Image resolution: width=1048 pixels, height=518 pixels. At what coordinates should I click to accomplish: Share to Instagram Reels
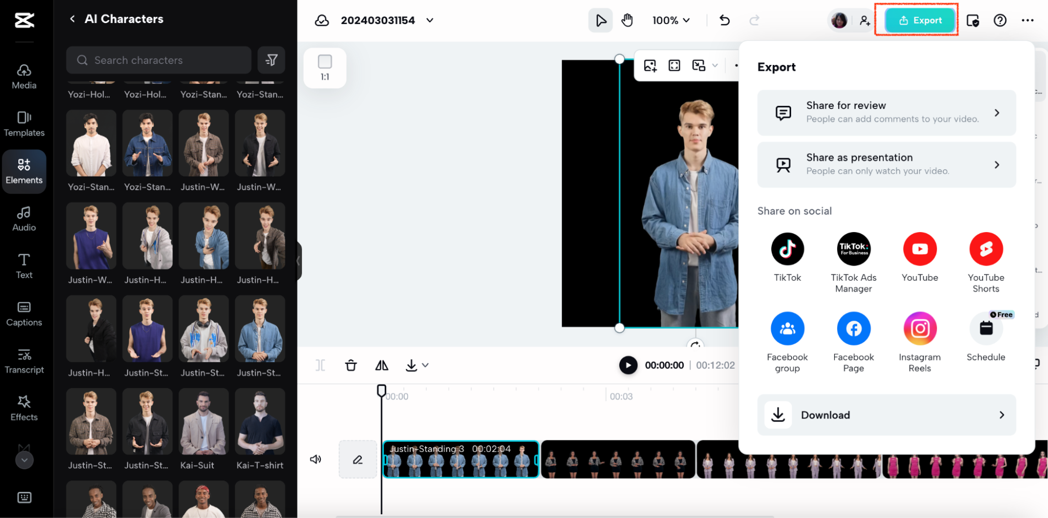point(920,343)
